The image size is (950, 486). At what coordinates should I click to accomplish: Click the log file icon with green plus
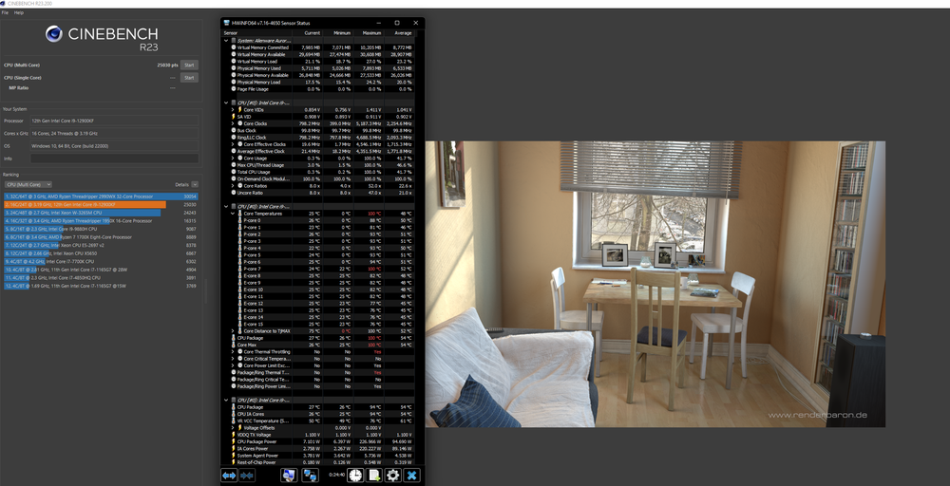point(373,475)
